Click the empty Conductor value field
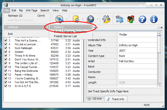This screenshot has width=167, height=110. click(138, 72)
